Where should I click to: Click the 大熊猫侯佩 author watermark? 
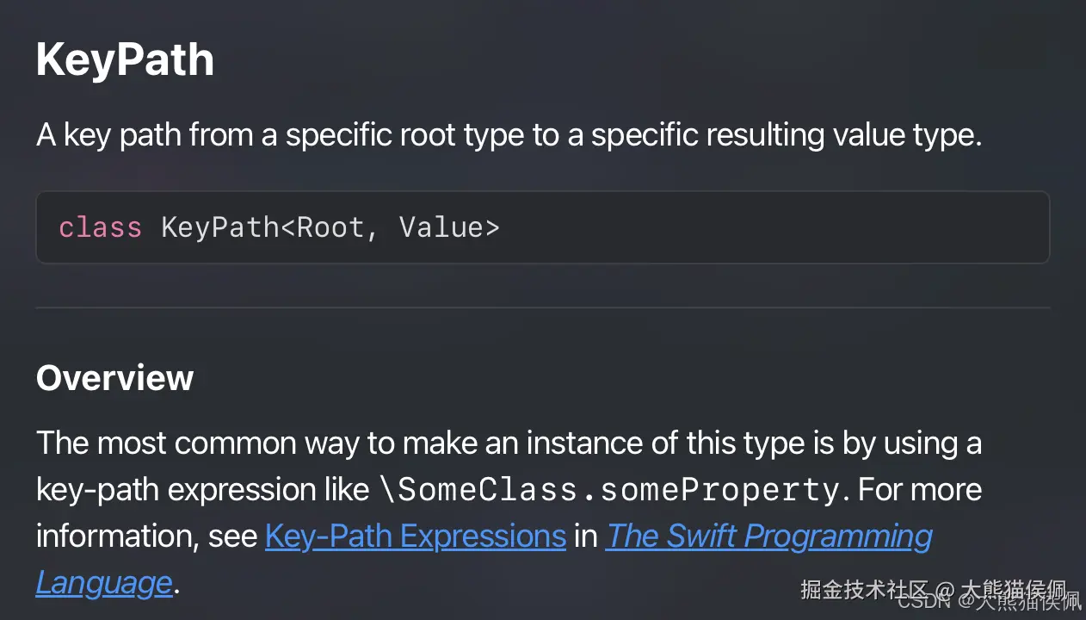click(x=1012, y=591)
